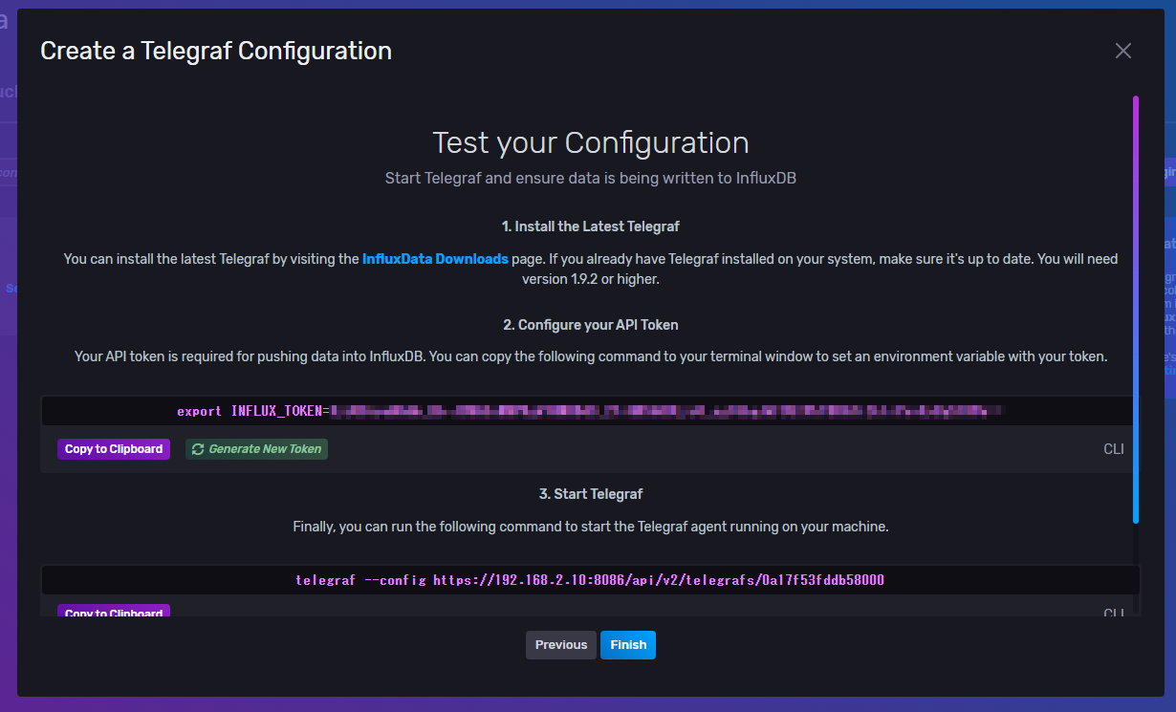Click the "Test your Configuration" heading
The width and height of the screenshot is (1176, 712).
coord(591,142)
